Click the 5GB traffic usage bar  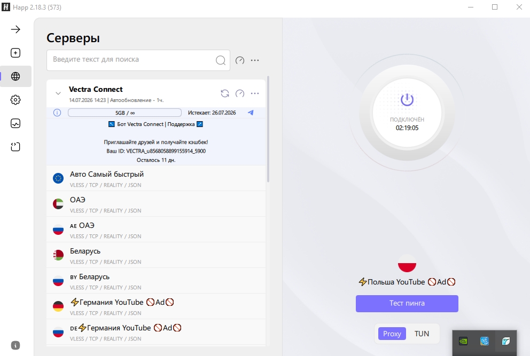point(124,113)
